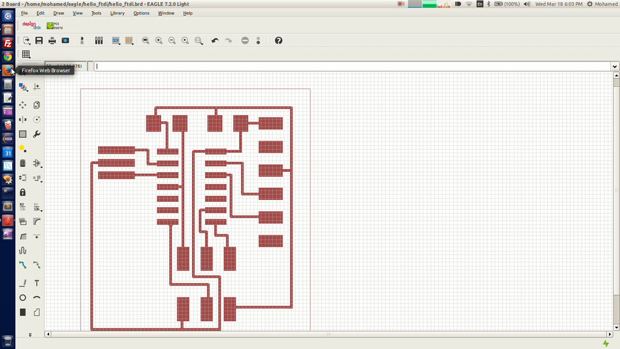Screen dimensions: 620x349
Task: Select the Meander tool
Action: [x=22, y=250]
